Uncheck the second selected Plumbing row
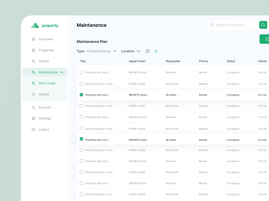The height and width of the screenshot is (201, 269). [x=81, y=139]
